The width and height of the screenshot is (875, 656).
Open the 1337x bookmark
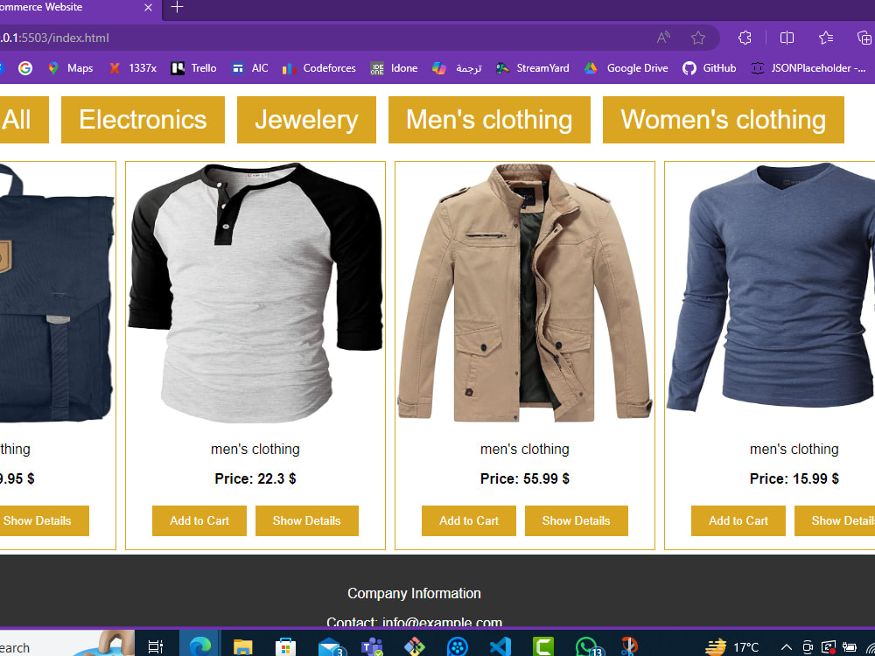(x=133, y=68)
